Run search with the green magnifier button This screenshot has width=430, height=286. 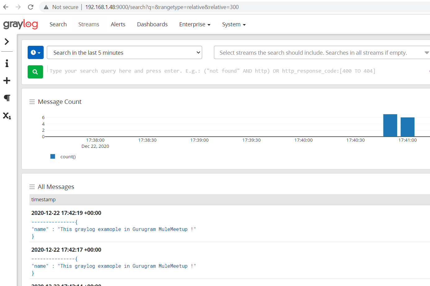pyautogui.click(x=35, y=72)
